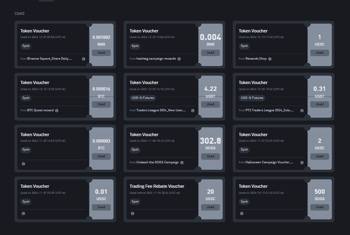Click Used button under 0.004 BNB
350x235 pixels.
(210, 53)
